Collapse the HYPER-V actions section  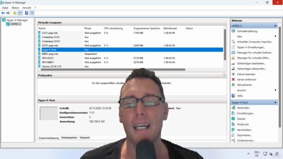tap(275, 26)
